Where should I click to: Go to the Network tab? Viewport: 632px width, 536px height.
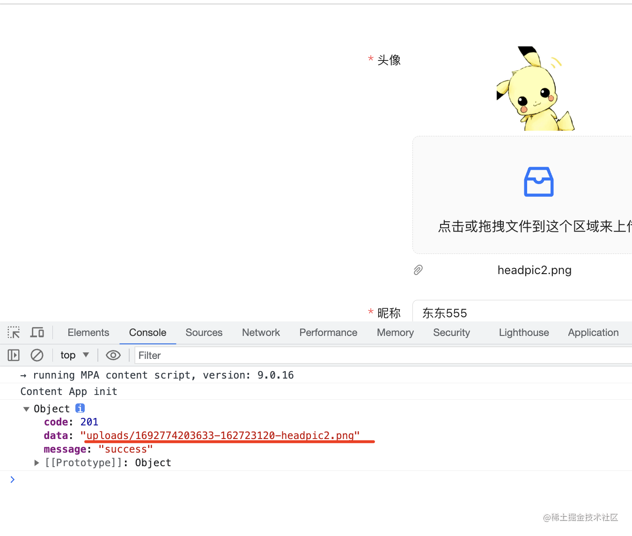coord(261,333)
